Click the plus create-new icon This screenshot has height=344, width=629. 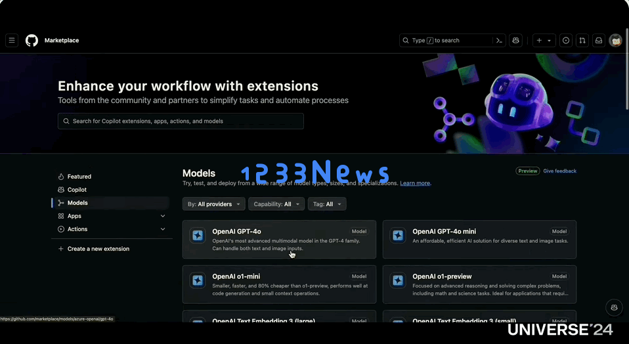point(539,41)
